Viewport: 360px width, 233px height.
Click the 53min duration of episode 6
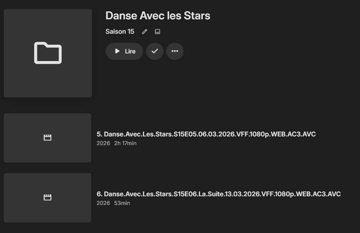tap(122, 203)
